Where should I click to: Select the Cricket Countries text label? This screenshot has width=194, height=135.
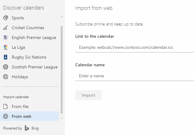tap(28, 28)
